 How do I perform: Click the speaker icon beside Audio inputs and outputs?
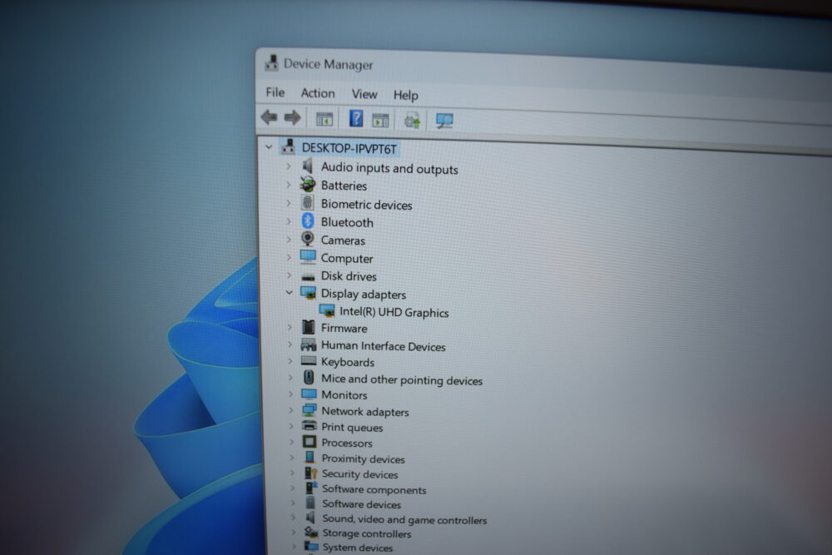307,166
